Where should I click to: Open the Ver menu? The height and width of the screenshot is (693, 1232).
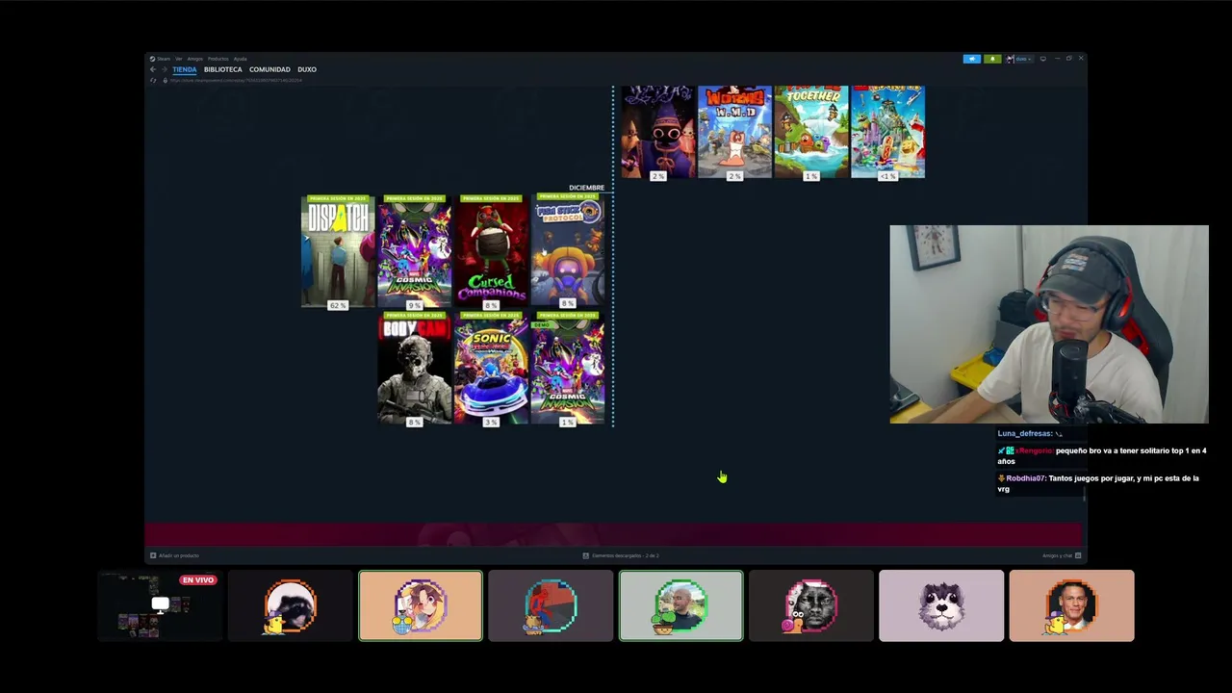pos(178,59)
